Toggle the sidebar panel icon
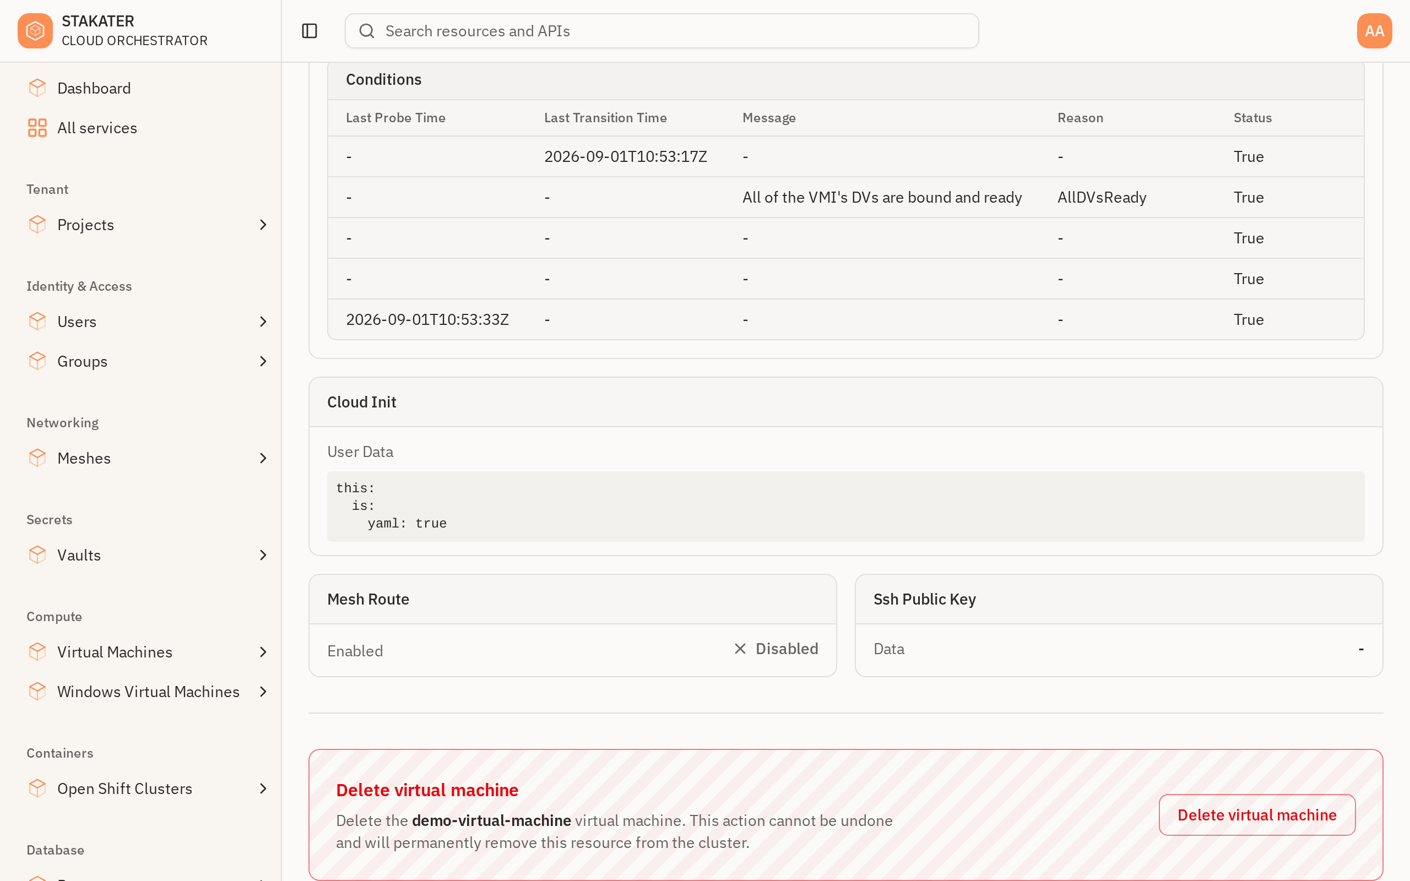Screen dimensions: 1410x881 click(x=310, y=31)
